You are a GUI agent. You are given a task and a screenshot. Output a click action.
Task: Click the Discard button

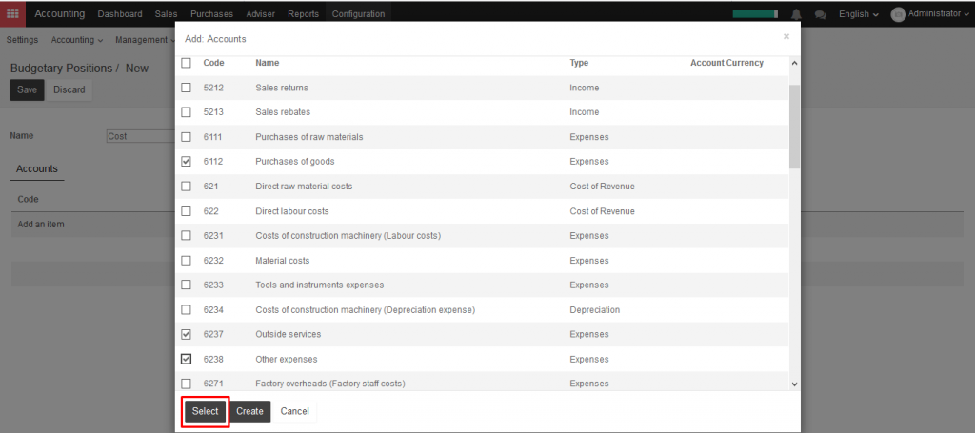(69, 89)
